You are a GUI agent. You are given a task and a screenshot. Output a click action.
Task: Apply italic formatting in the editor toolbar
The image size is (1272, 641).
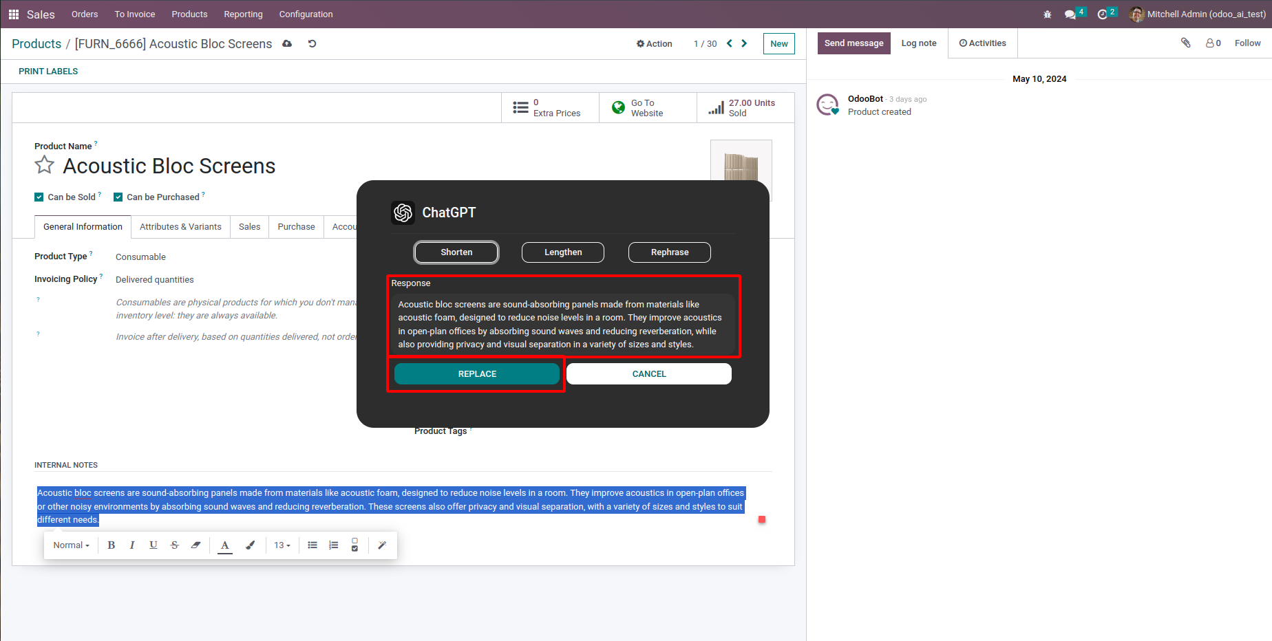tap(132, 545)
